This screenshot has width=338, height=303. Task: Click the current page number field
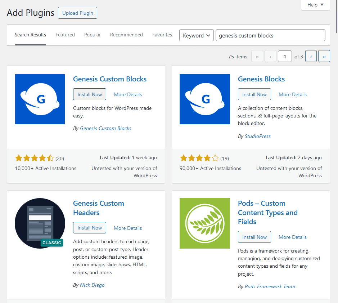(x=285, y=56)
